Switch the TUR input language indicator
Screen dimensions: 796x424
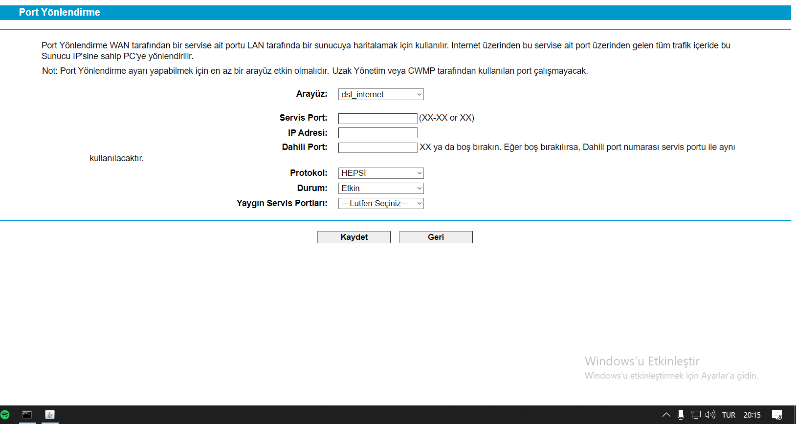click(729, 415)
